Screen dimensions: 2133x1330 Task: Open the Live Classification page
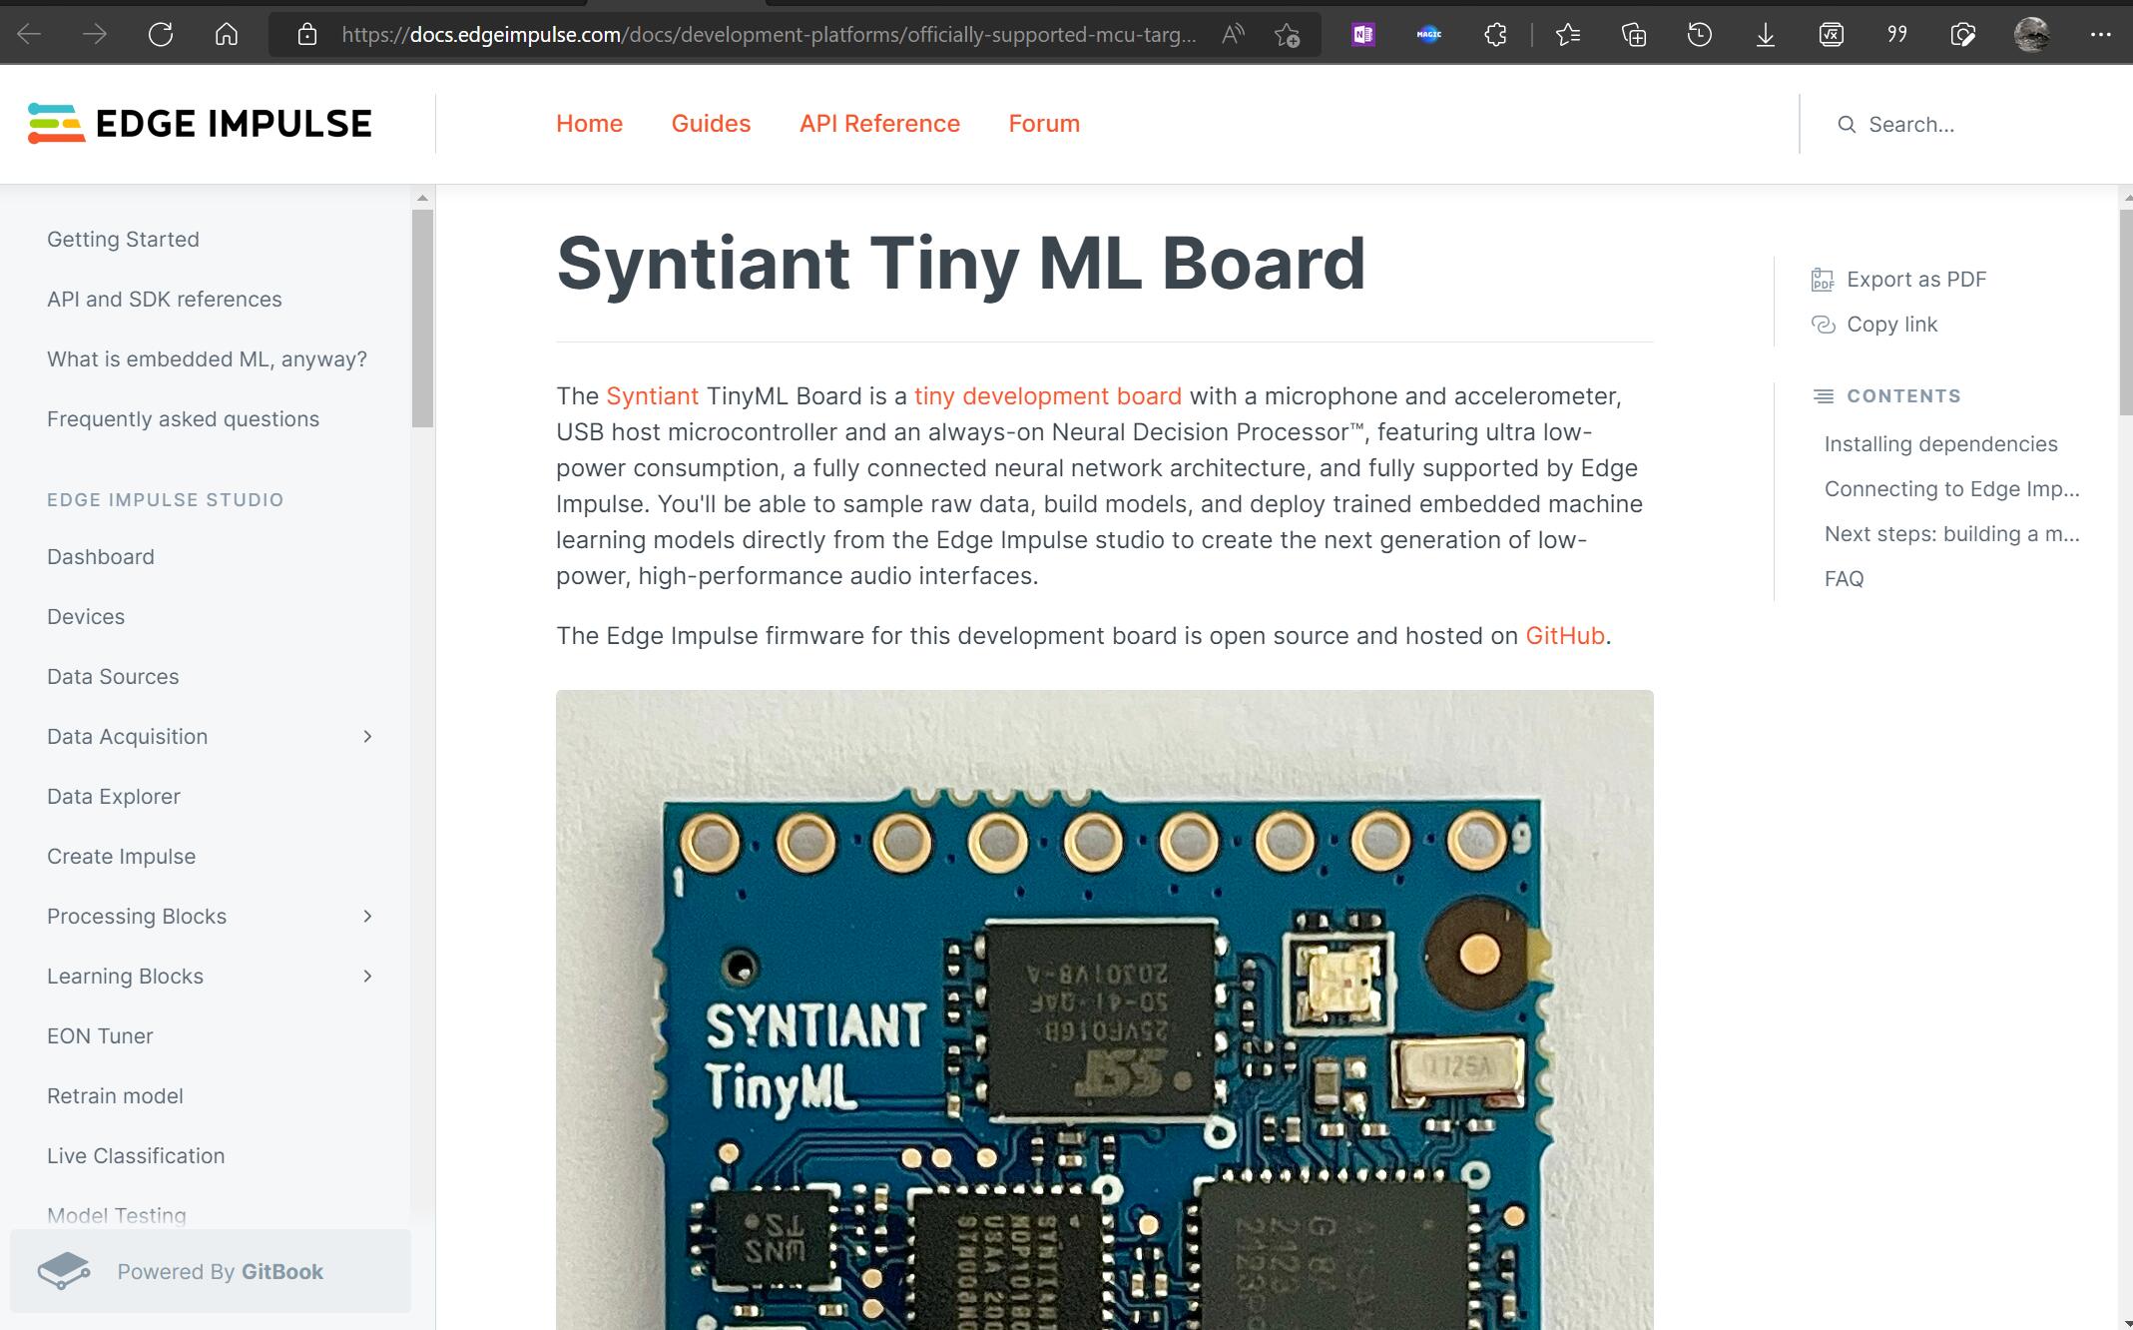point(136,1156)
